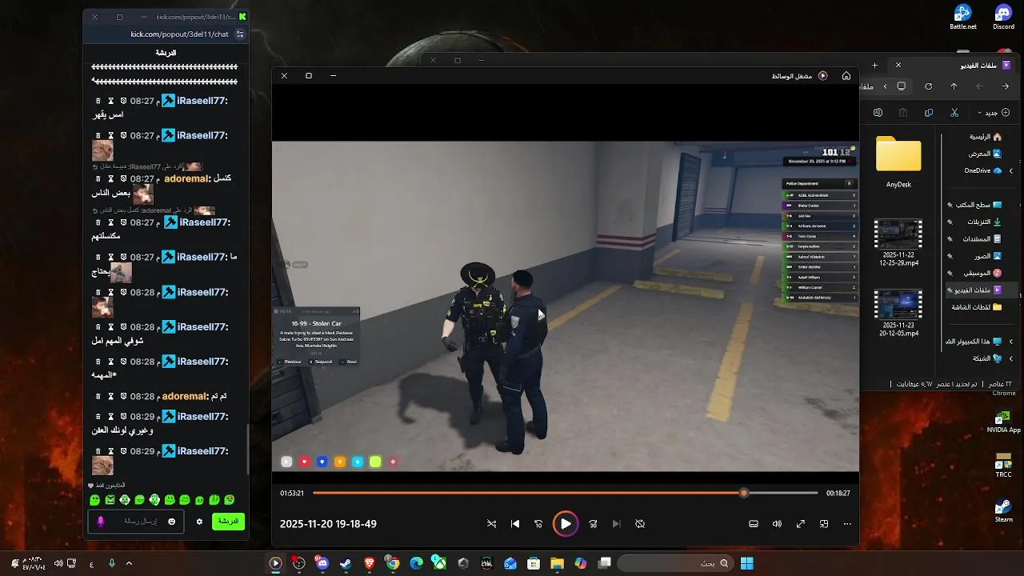Go to Media Player home
This screenshot has height=576, width=1024.
coord(846,75)
